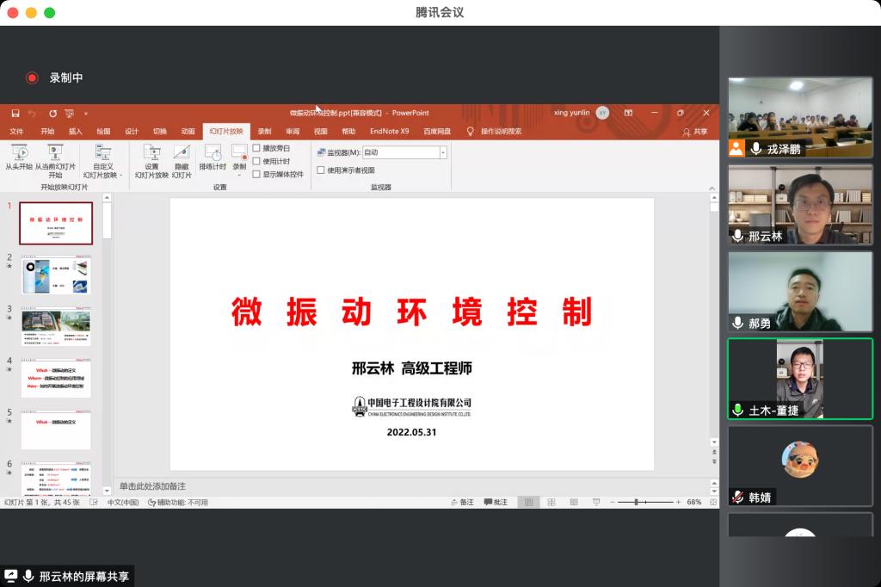Open the 视图 ribbon tab
Screen dimensions: 881x587
click(320, 132)
